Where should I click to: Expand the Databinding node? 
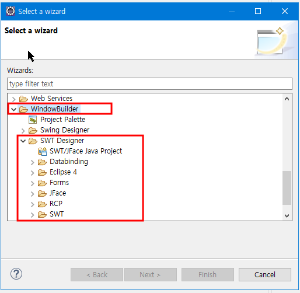[x=32, y=162]
